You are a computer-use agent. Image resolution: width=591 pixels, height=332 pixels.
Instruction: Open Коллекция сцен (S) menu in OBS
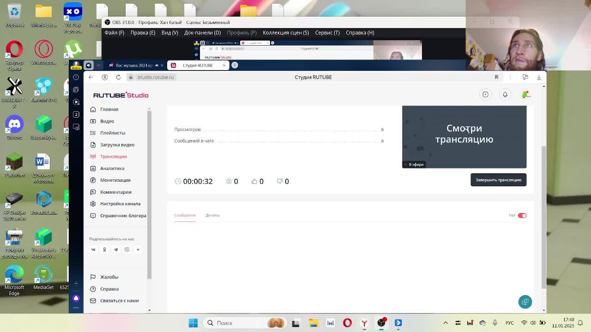click(x=286, y=33)
